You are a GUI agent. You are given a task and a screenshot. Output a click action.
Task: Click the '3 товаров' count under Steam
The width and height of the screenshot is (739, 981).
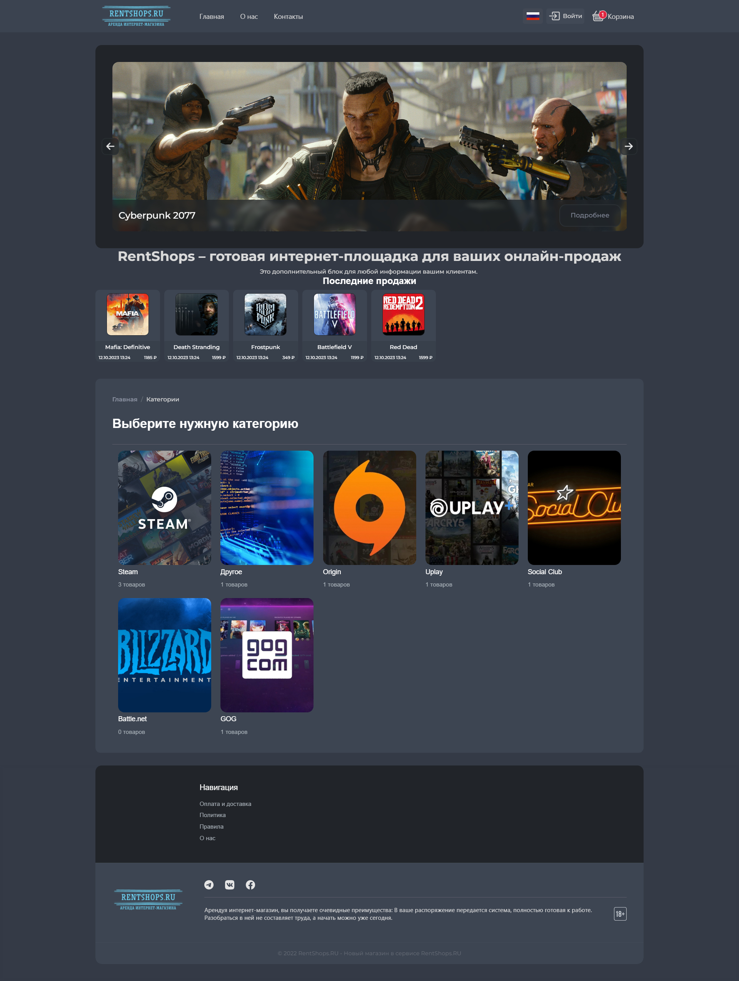131,585
